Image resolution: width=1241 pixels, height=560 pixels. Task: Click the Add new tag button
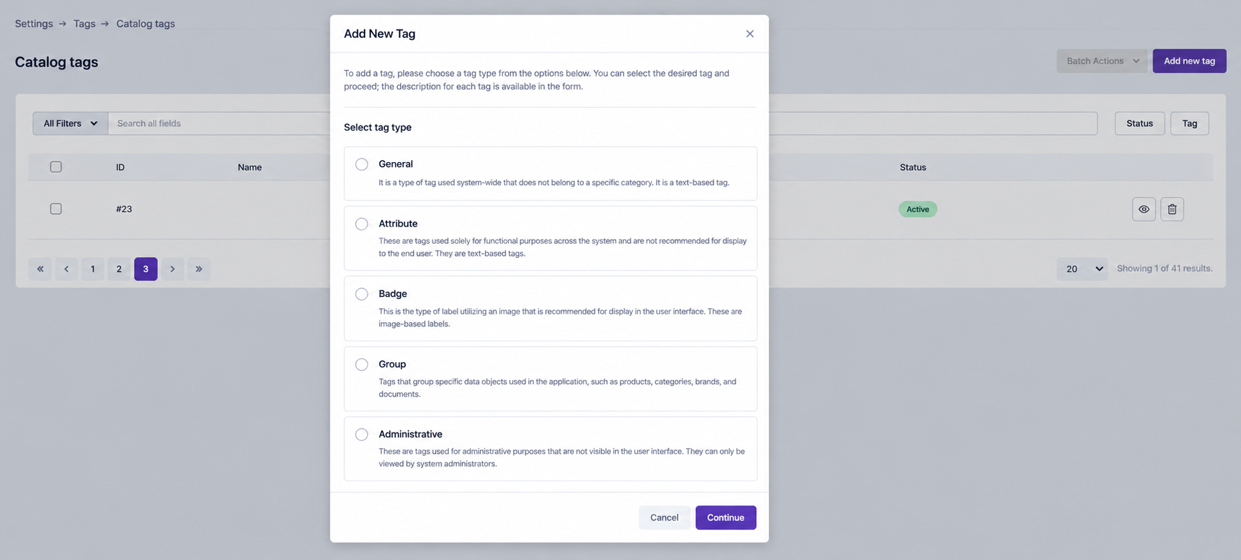coord(1189,61)
